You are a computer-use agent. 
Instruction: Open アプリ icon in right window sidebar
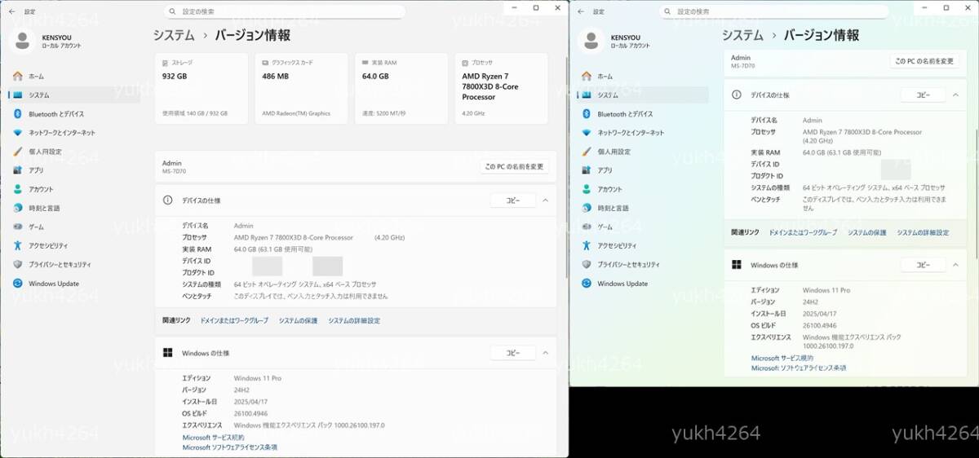[586, 170]
